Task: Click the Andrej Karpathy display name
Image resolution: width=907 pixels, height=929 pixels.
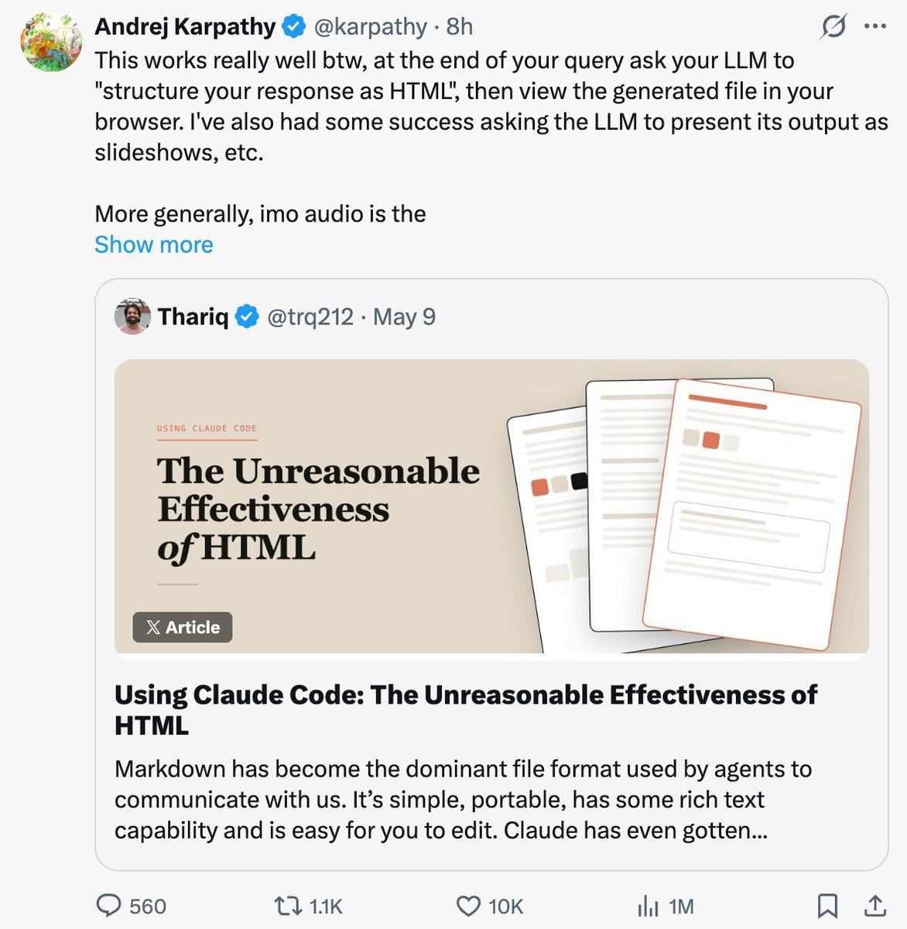Action: coord(185,27)
